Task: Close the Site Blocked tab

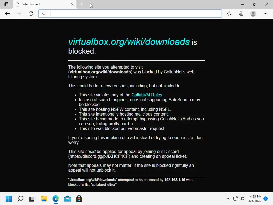Action: tap(72, 4)
